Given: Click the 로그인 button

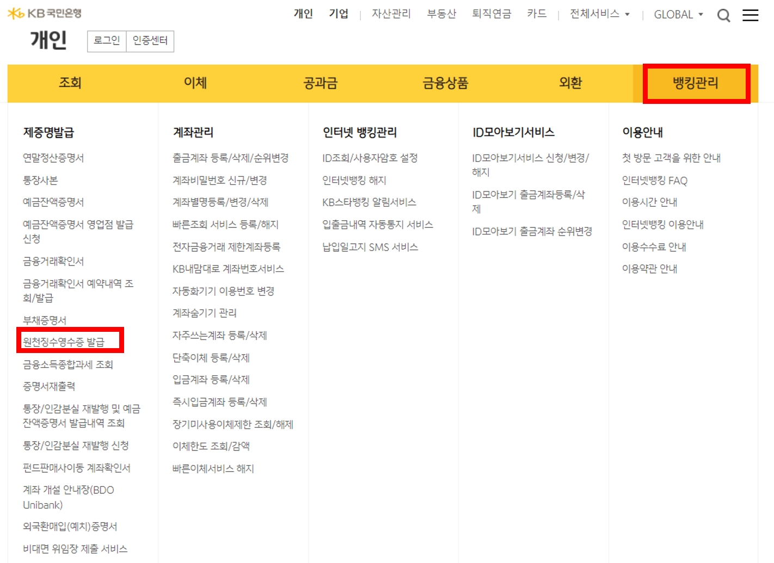Looking at the screenshot, I should (x=107, y=41).
